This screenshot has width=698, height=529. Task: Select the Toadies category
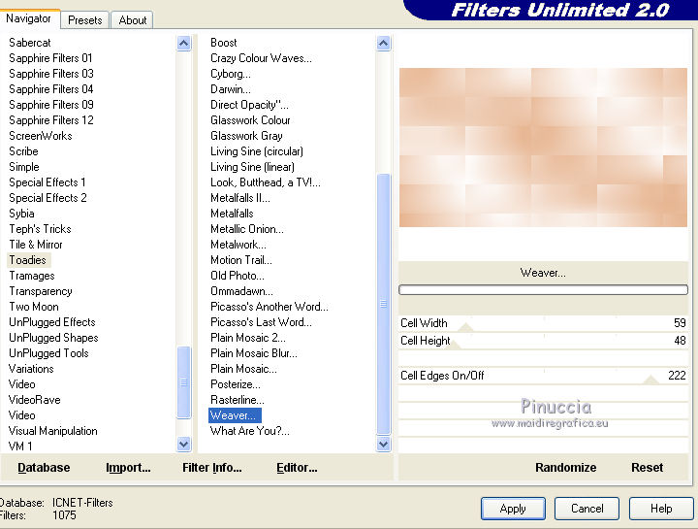click(x=27, y=260)
